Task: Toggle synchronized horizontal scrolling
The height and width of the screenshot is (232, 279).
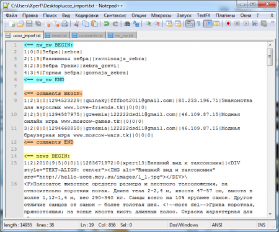Action: click(x=178, y=24)
